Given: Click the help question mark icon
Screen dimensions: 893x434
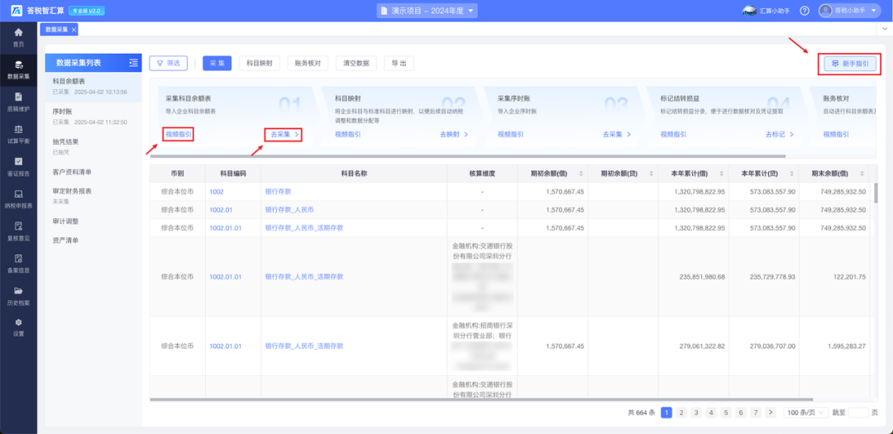Looking at the screenshot, I should coord(805,11).
